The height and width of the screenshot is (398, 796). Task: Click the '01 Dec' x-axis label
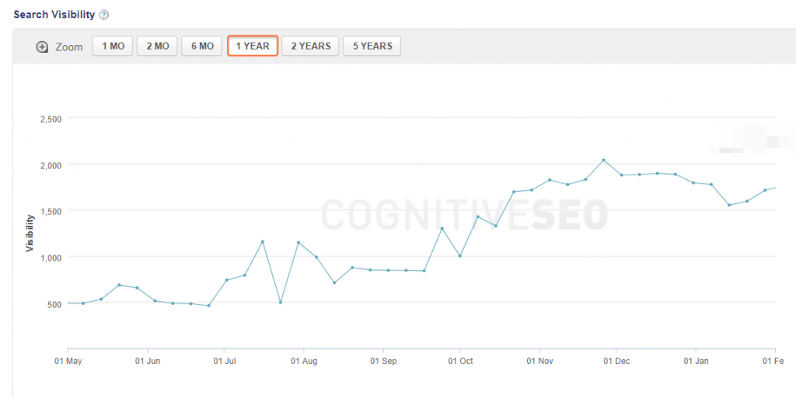tap(616, 361)
